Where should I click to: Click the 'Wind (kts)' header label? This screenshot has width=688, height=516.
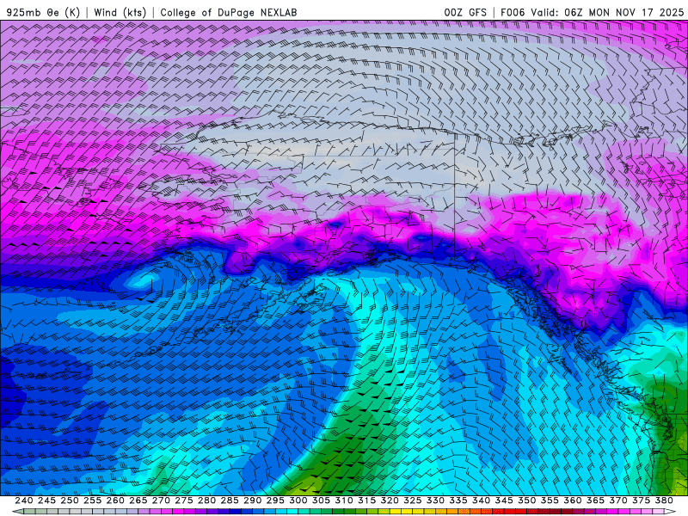120,12
